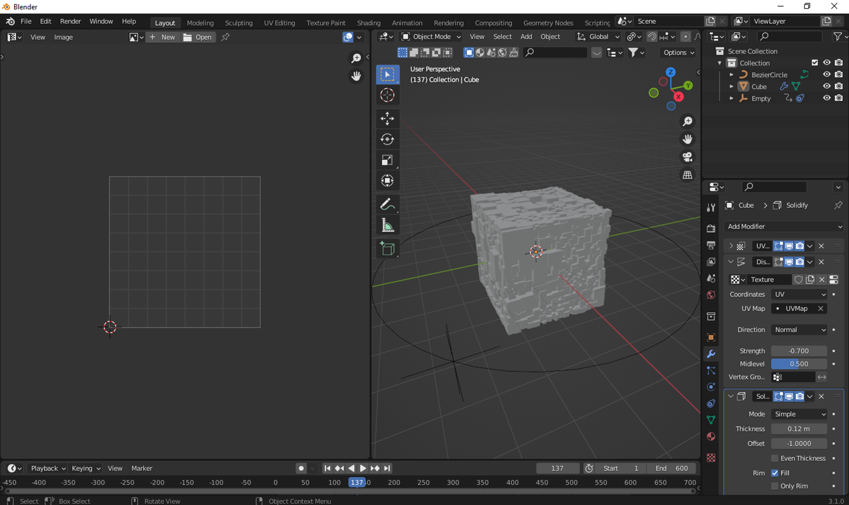The image size is (849, 505).
Task: Jump to timeline start frame
Action: coord(327,468)
